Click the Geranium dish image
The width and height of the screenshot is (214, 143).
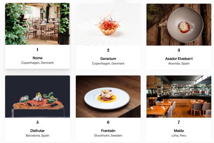click(108, 25)
